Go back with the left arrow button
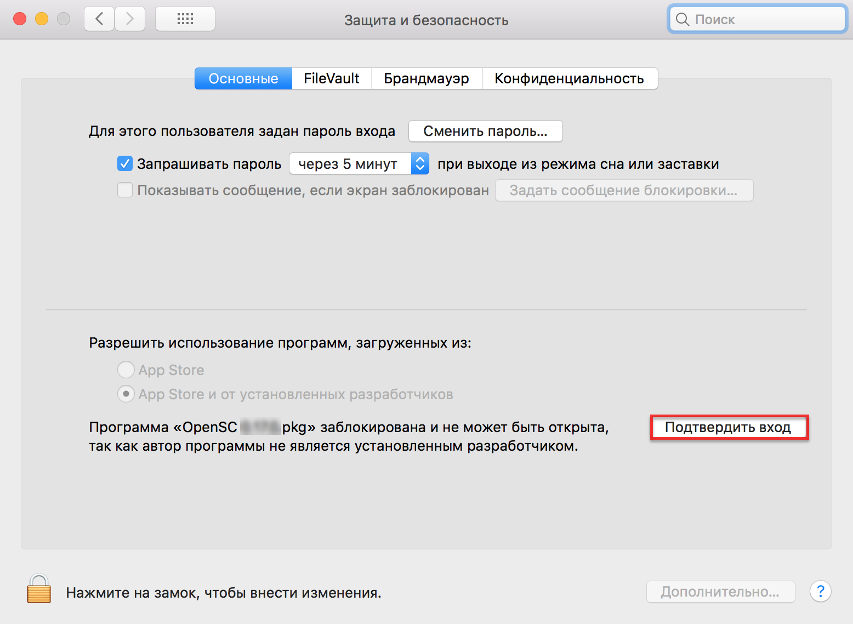853x624 pixels. pos(99,19)
